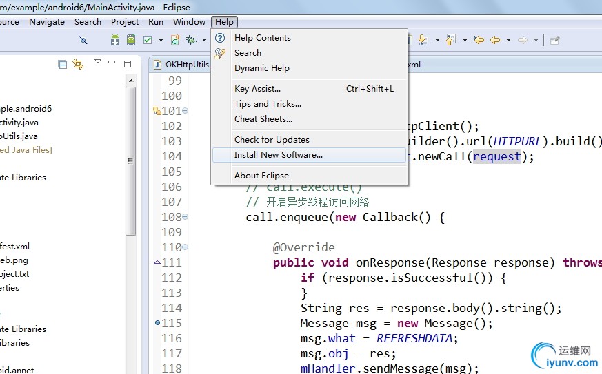Click the override marker at line 111

tap(157, 262)
